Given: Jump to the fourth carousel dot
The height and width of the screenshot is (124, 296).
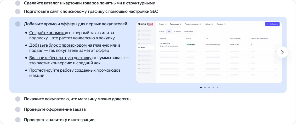Looking at the screenshot, I should (213, 88).
